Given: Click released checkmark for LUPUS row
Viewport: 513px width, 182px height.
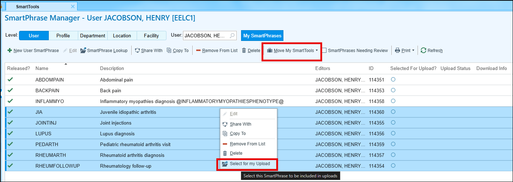Looking at the screenshot, I should pyautogui.click(x=10, y=133).
